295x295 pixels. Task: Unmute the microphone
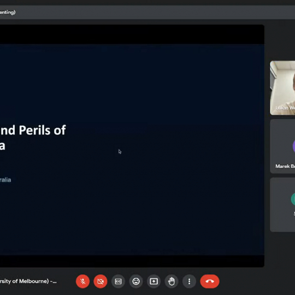pos(82,281)
